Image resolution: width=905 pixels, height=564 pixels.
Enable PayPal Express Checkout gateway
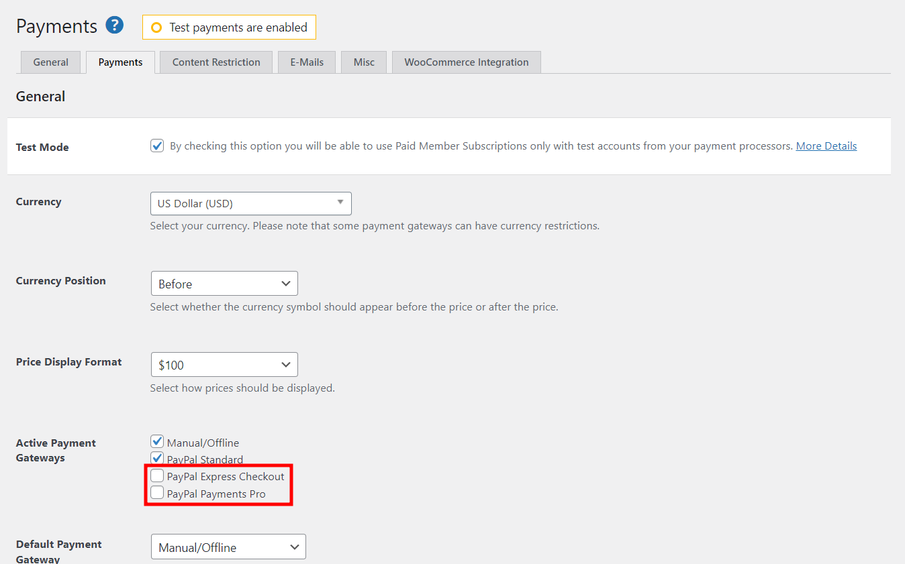pyautogui.click(x=157, y=476)
